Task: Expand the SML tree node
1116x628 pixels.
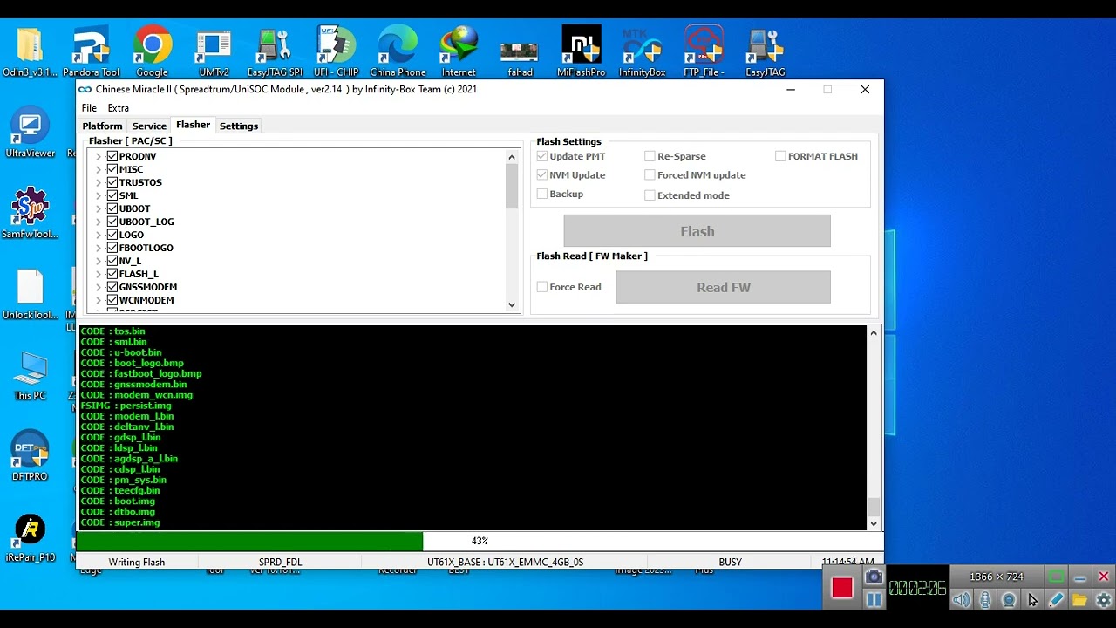Action: coord(99,195)
